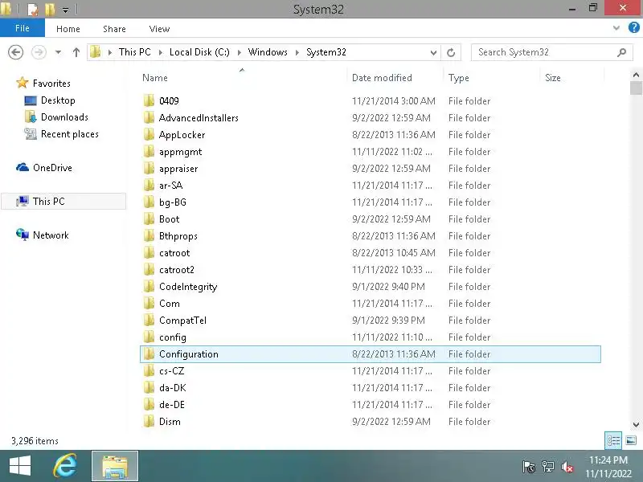Select the appmgmt folder
This screenshot has width=643, height=482.
(180, 152)
